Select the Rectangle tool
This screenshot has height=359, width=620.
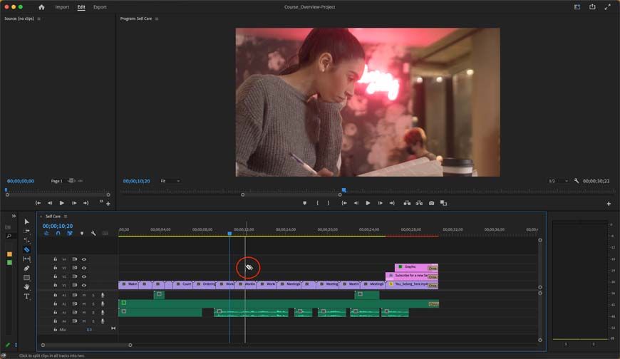pyautogui.click(x=26, y=278)
